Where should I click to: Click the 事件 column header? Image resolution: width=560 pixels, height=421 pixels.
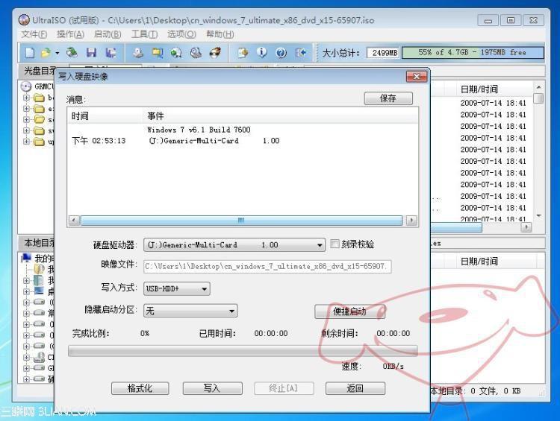(156, 115)
